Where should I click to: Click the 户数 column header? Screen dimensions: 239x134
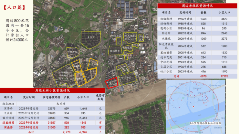67,97
